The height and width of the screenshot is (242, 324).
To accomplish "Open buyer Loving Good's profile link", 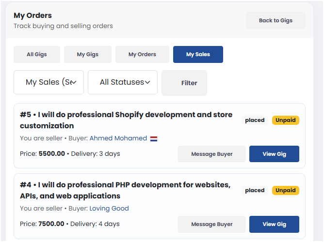I will (x=109, y=209).
